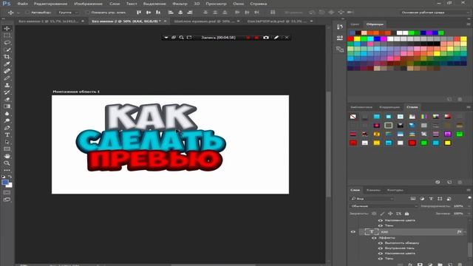Toggle visibility of Внутренняя тень effect
473x266 pixels.
pos(380,248)
